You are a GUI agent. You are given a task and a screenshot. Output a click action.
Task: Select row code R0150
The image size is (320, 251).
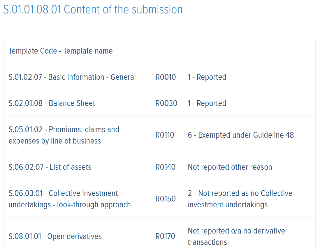pyautogui.click(x=166, y=199)
